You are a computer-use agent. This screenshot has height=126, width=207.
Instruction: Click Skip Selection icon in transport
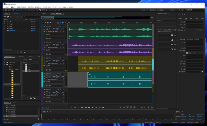click(103, 108)
